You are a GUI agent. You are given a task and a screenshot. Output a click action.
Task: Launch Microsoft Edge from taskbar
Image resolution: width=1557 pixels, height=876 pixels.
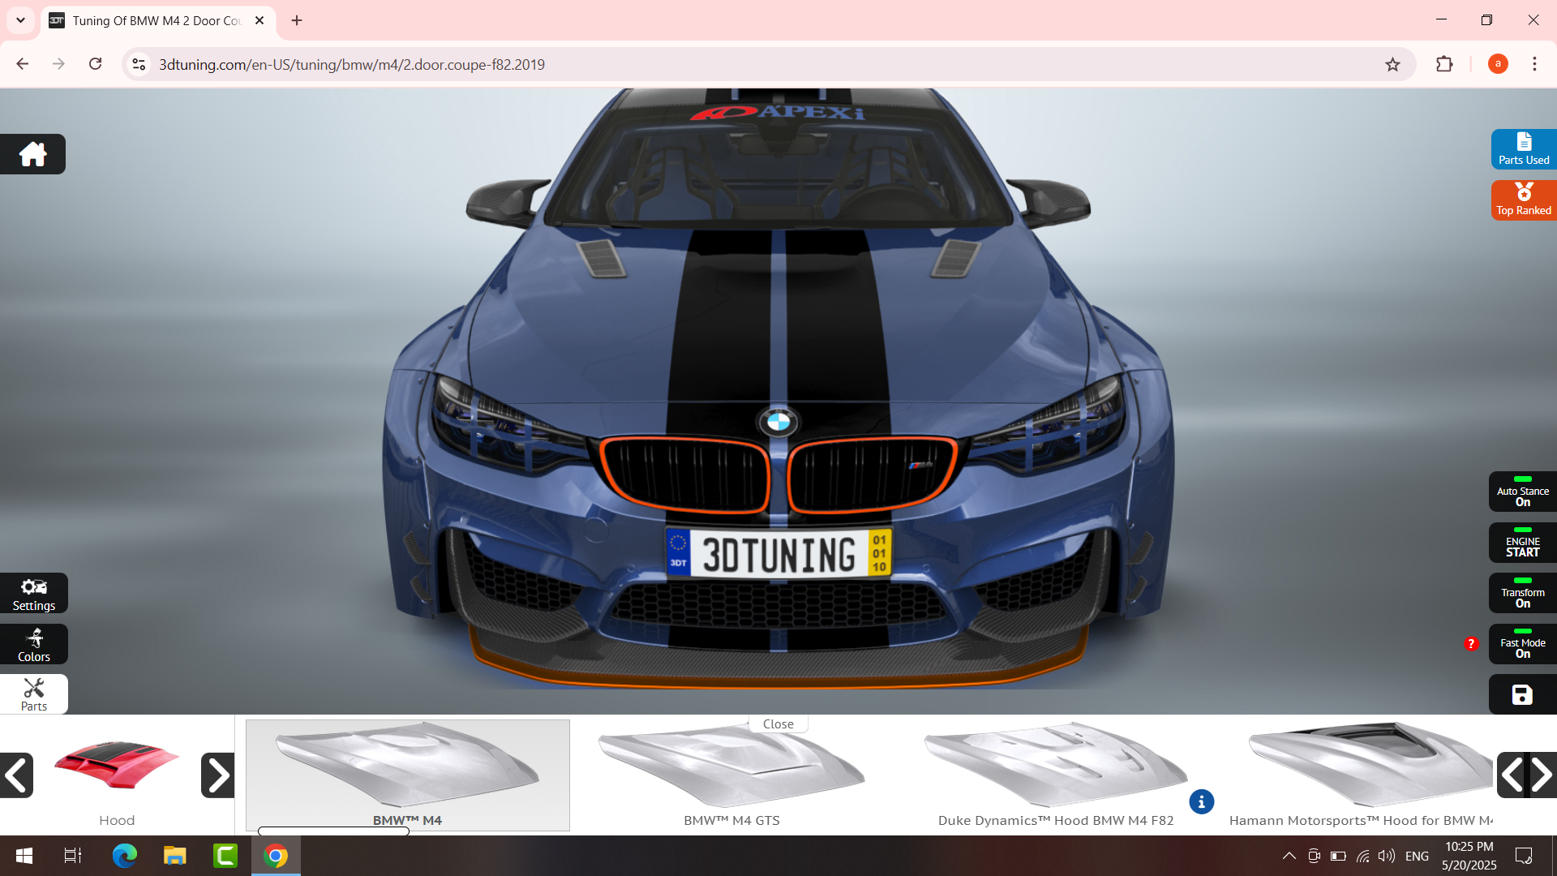(x=124, y=856)
